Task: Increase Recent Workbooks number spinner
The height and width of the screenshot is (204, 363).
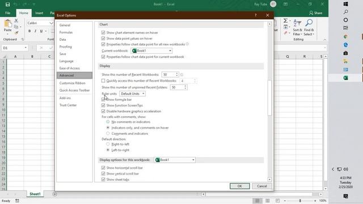Action: click(x=177, y=74)
